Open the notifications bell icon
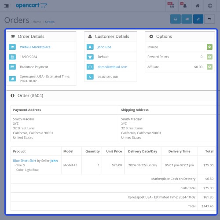 pos(185,6)
